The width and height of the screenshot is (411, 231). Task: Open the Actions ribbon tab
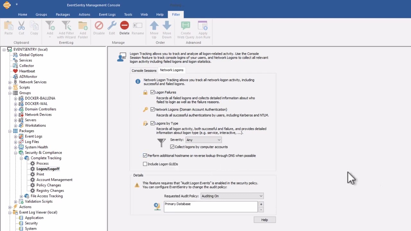pos(84,14)
